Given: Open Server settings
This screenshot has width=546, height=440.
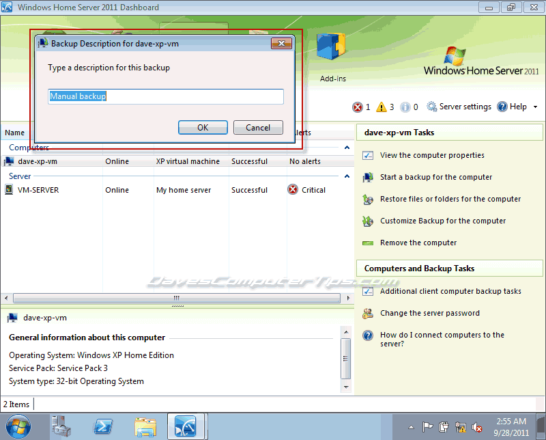Looking at the screenshot, I should coord(459,107).
